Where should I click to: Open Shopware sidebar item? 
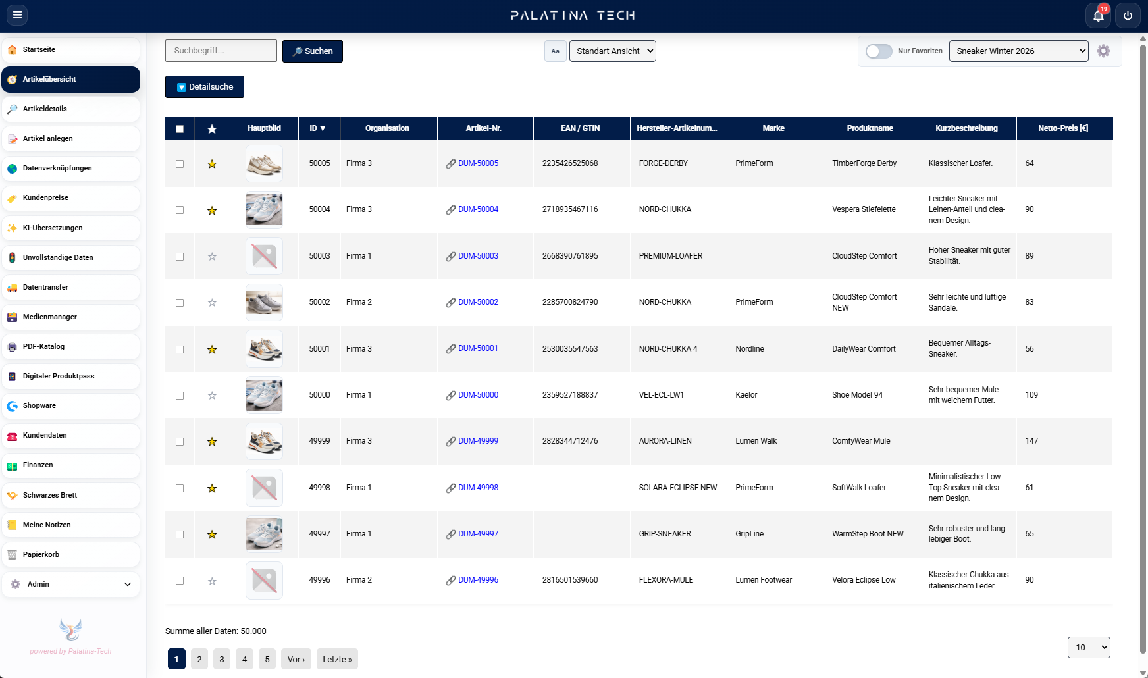point(70,406)
